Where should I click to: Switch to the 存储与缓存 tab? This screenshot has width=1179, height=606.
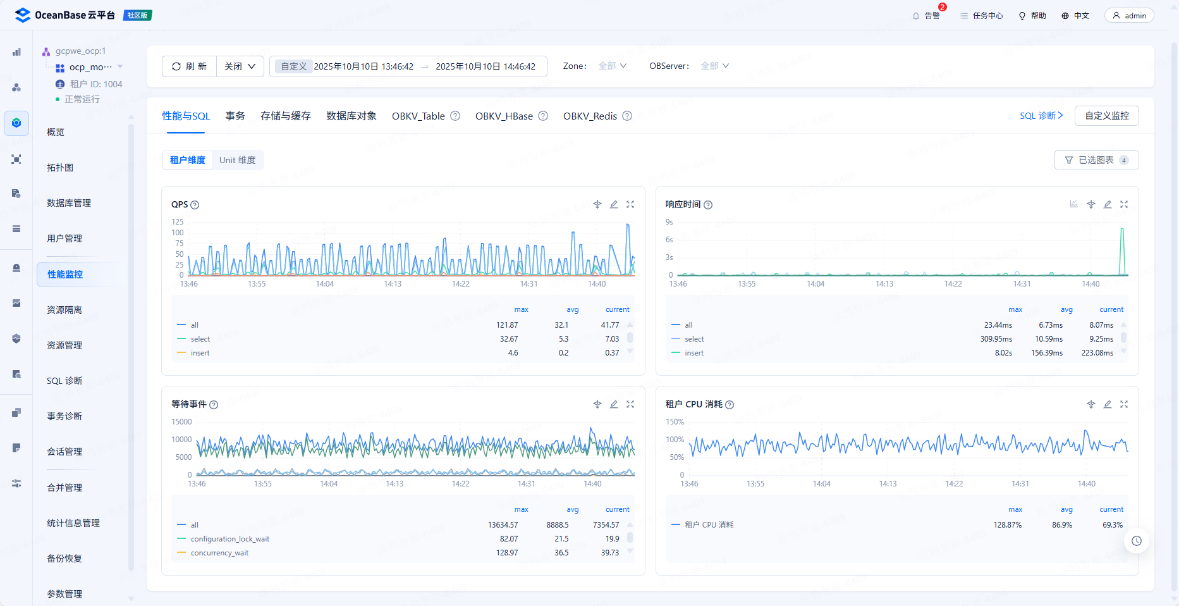click(285, 116)
